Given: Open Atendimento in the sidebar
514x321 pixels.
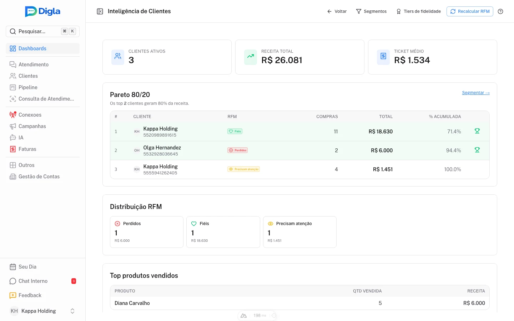Looking at the screenshot, I should [42, 65].
